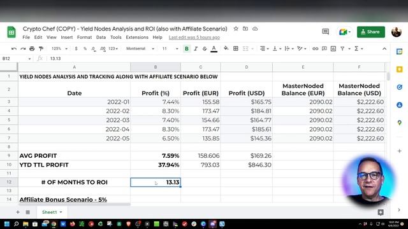This screenshot has height=229, width=408.
Task: Open the fill color picker
Action: click(x=226, y=48)
